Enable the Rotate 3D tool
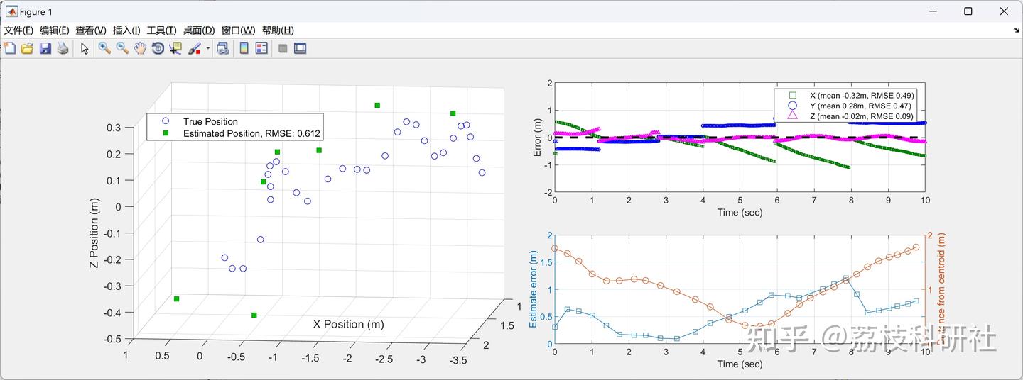This screenshot has height=380, width=1023. tap(158, 48)
